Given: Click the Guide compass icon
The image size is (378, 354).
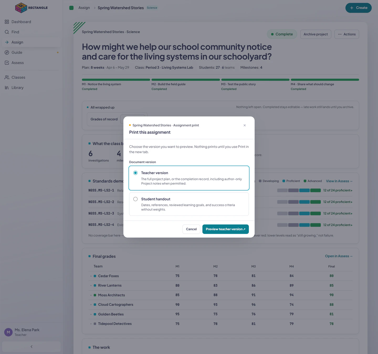Looking at the screenshot, I should click(x=7, y=52).
